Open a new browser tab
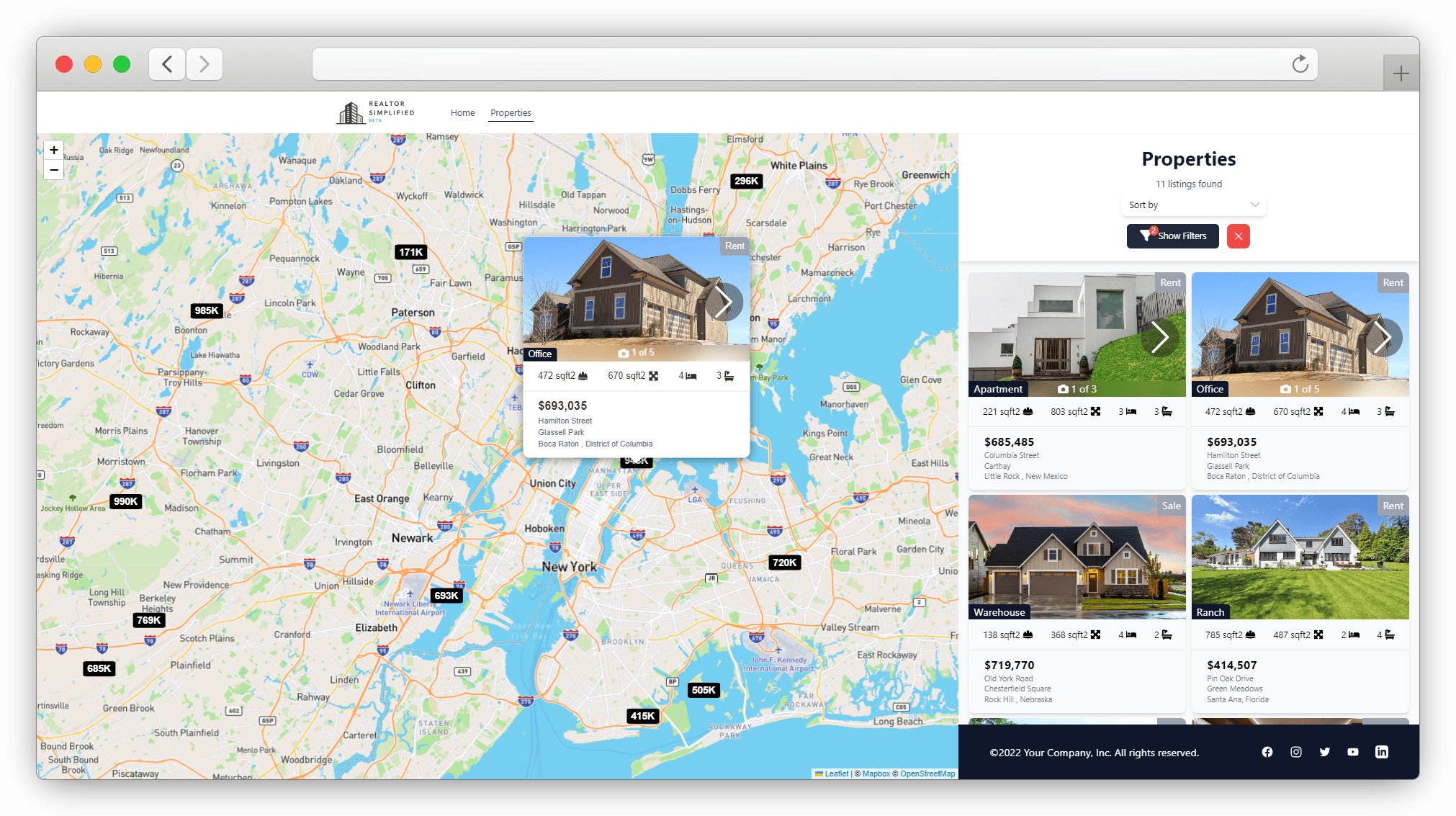Image resolution: width=1456 pixels, height=816 pixels. (1401, 73)
